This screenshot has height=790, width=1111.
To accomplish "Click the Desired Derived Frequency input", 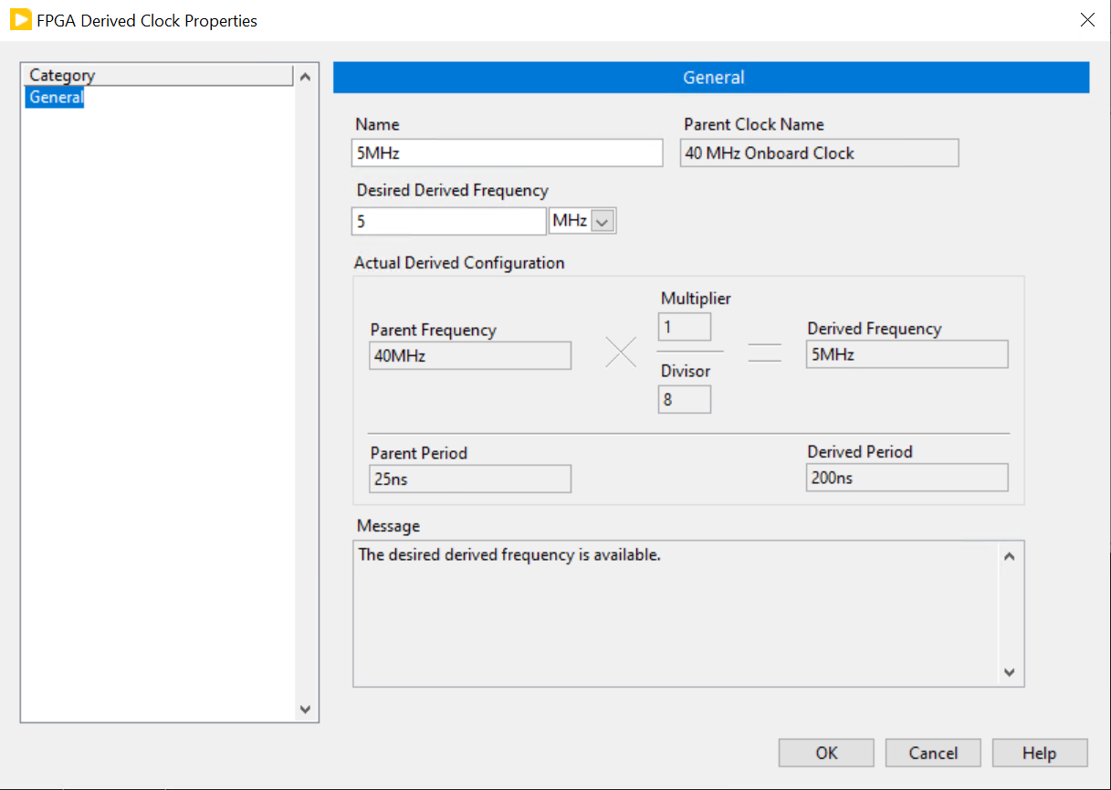I will pos(448,221).
